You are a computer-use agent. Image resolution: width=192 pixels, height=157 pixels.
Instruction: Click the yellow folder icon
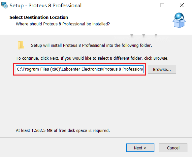(x=21, y=45)
